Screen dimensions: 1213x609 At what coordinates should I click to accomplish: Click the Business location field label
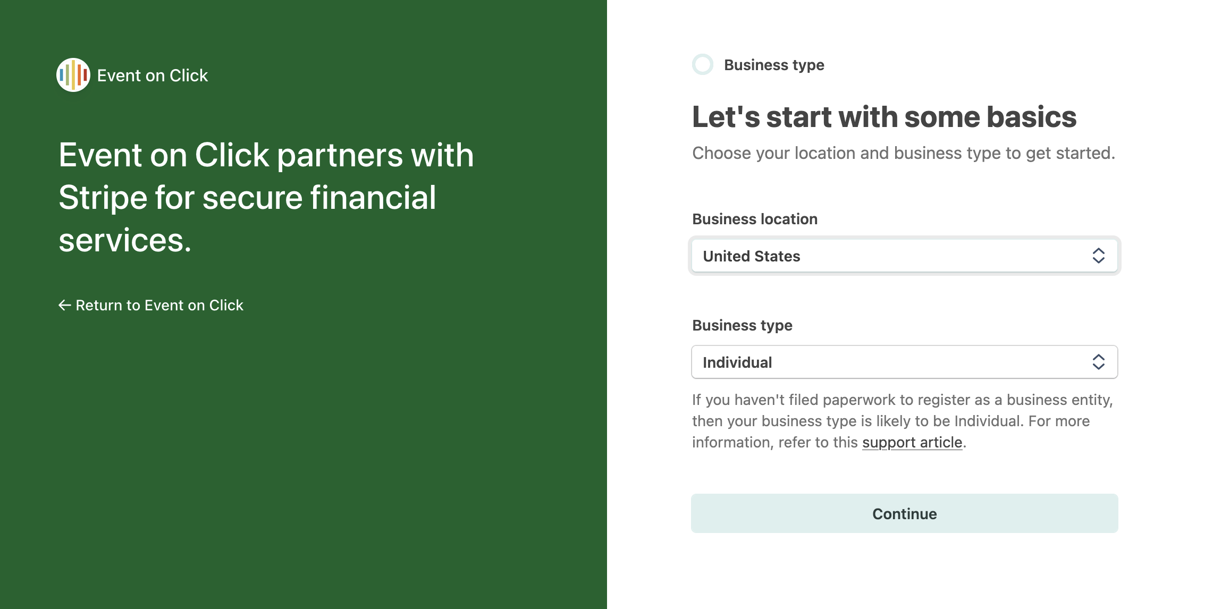point(755,219)
